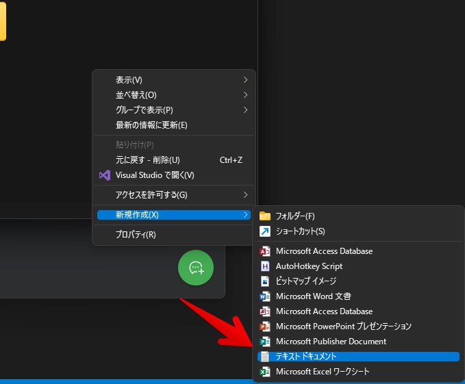
Task: Click the Access icon above AutoHotkey Script
Action: tap(265, 251)
